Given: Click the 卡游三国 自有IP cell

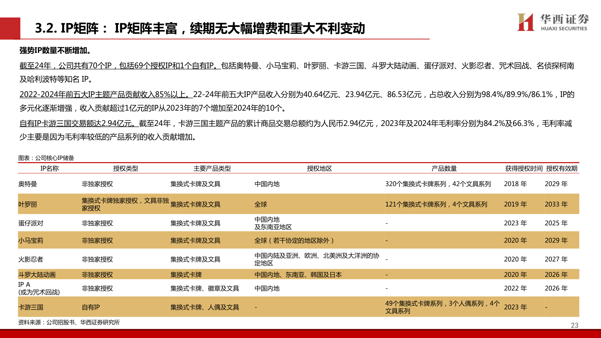Looking at the screenshot, I should click(91, 307).
